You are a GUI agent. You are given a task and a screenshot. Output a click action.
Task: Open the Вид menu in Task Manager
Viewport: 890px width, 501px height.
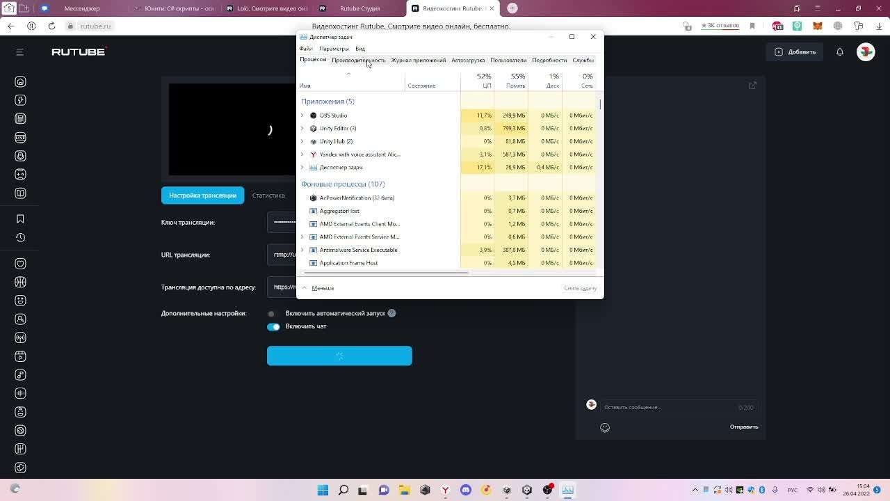point(360,49)
